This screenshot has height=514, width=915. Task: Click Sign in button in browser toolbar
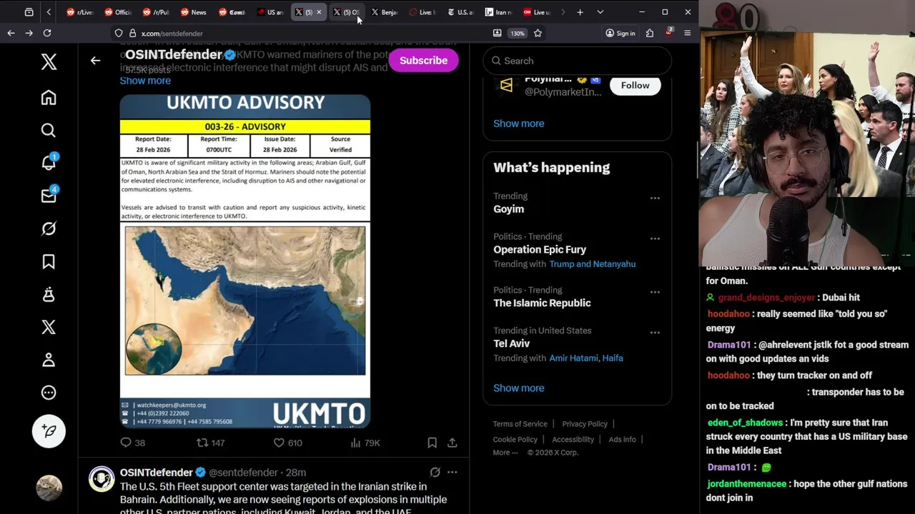pos(620,33)
